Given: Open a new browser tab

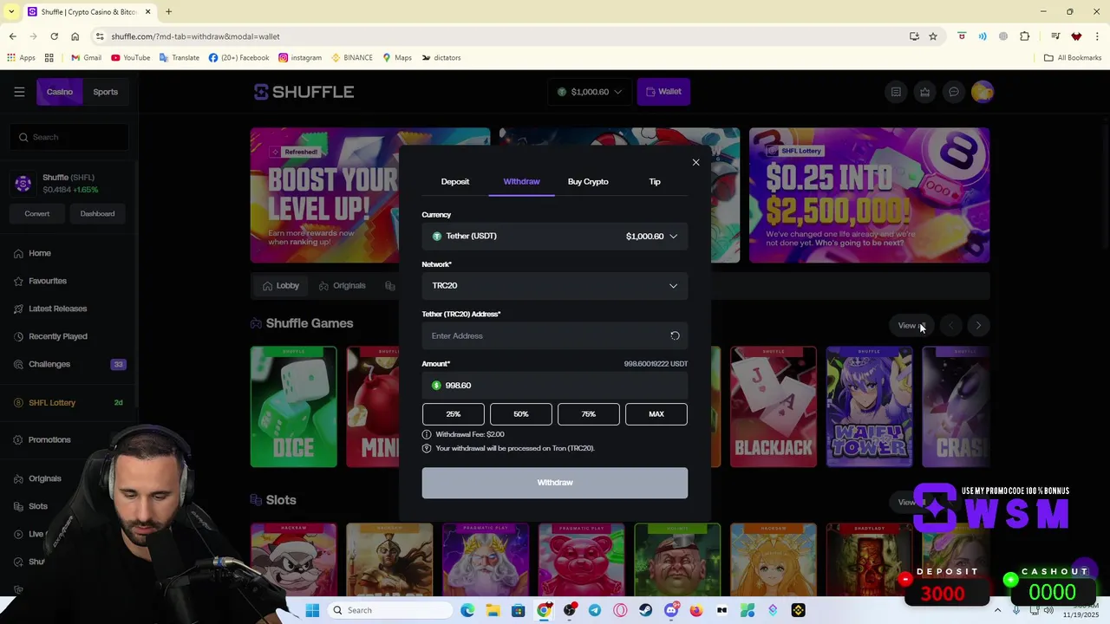Looking at the screenshot, I should 169,12.
